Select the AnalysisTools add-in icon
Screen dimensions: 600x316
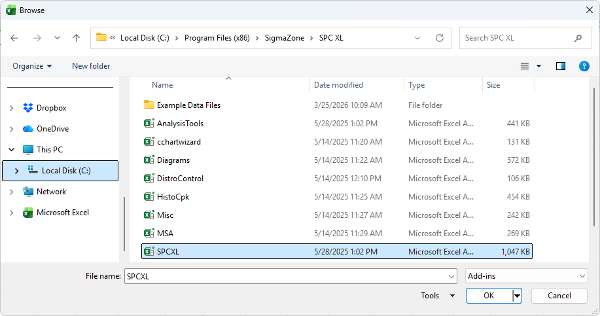(149, 123)
